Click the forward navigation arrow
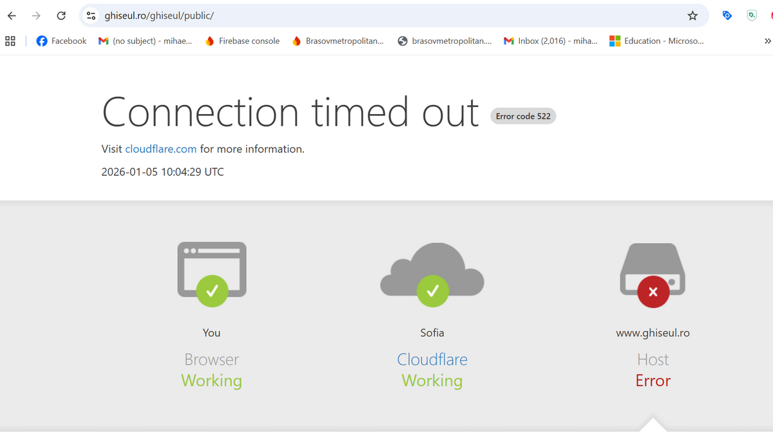 [36, 15]
